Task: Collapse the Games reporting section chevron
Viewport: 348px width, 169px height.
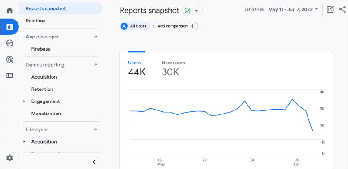Action: (x=96, y=65)
